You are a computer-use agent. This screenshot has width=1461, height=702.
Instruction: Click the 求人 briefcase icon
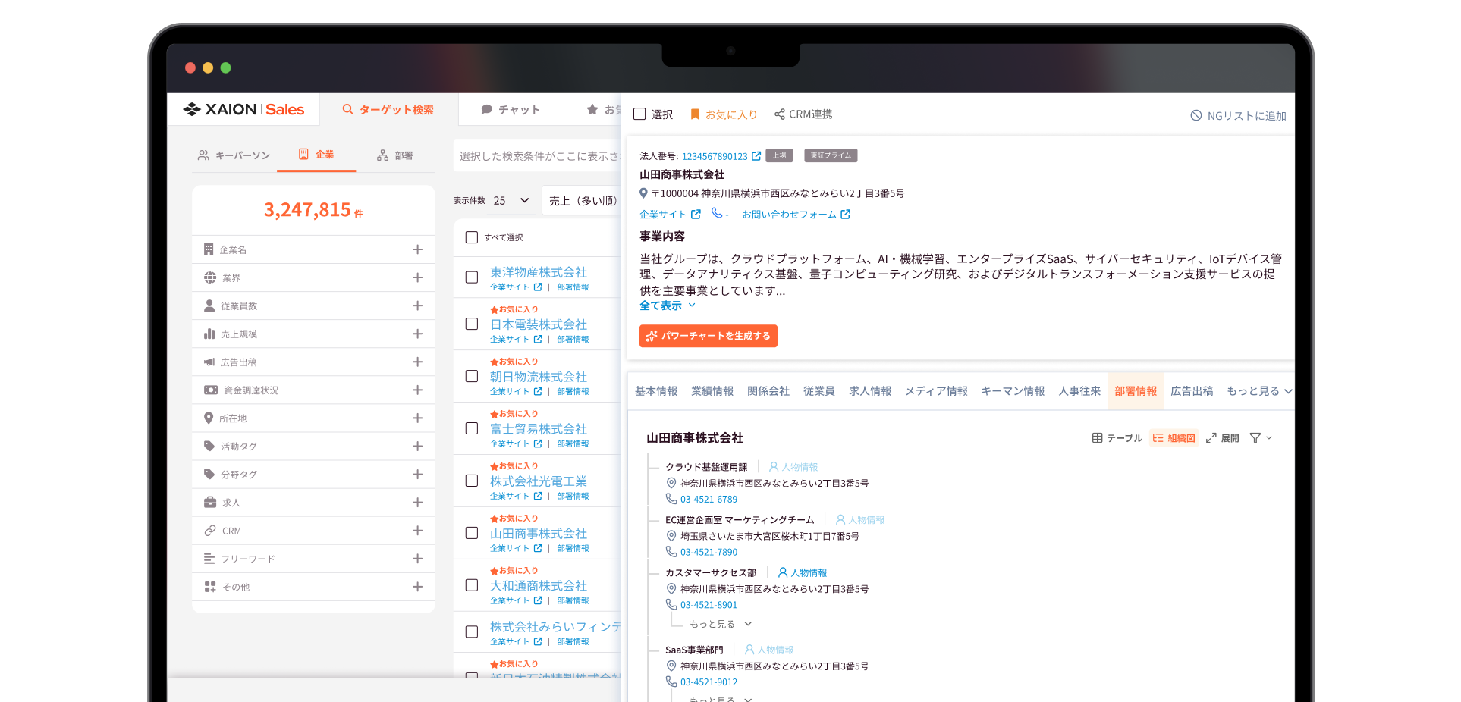coord(210,503)
